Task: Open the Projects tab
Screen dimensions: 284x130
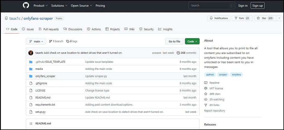Action: 112,29
